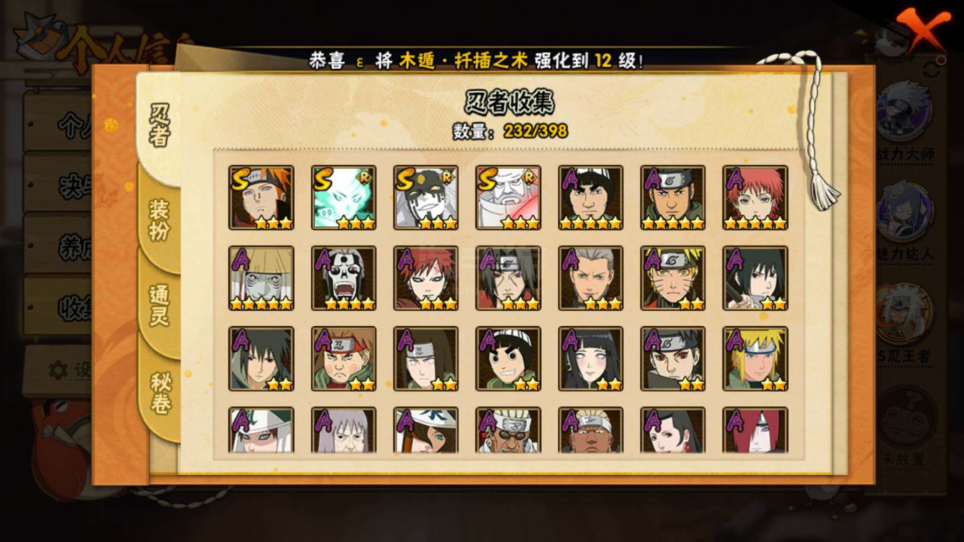
Task: Select the Killer Bee ninja portrait
Action: [508, 430]
